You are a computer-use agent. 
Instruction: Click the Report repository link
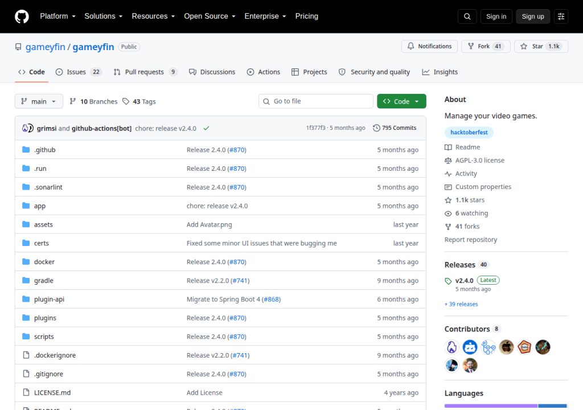[471, 240]
